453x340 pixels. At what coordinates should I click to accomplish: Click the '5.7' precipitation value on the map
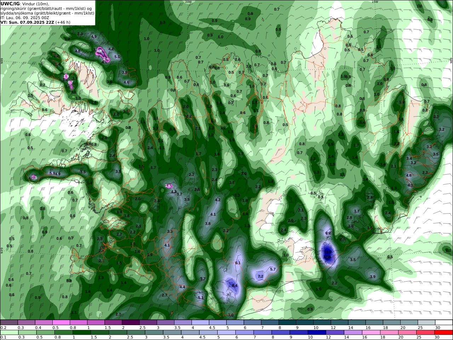point(273,269)
